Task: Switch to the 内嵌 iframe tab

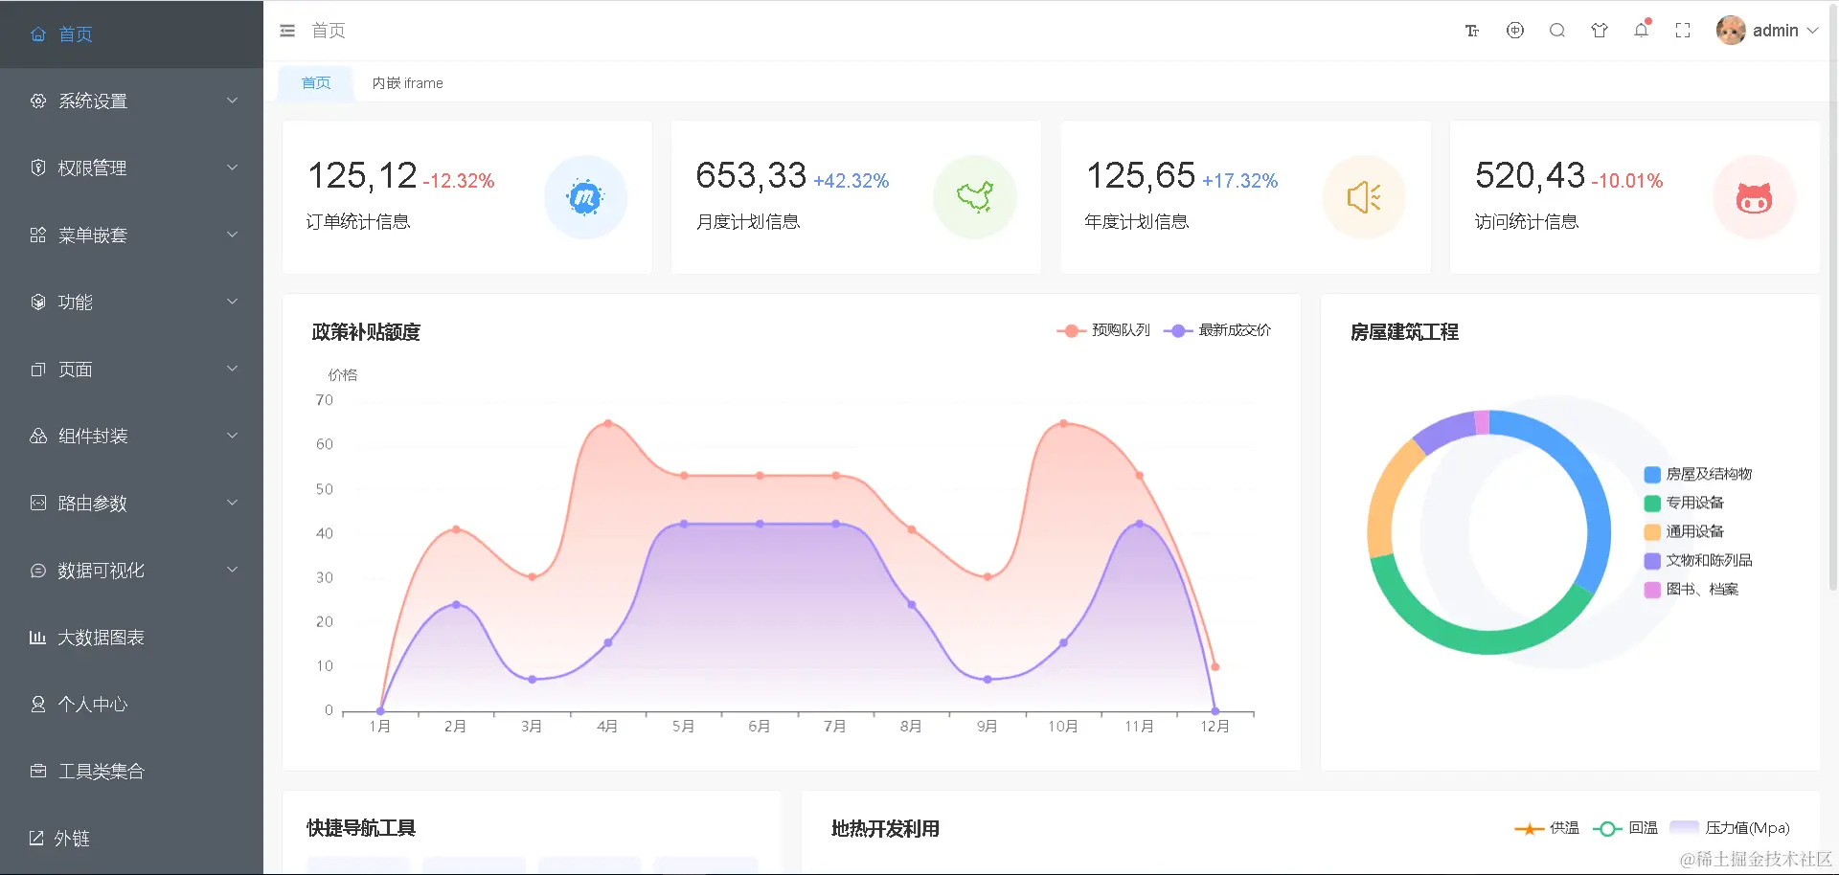Action: [407, 83]
